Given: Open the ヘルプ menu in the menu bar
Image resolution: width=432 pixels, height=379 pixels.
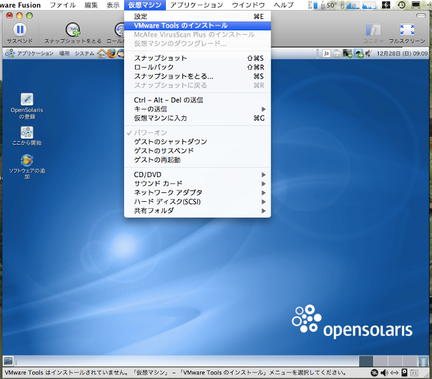Looking at the screenshot, I should [x=284, y=5].
